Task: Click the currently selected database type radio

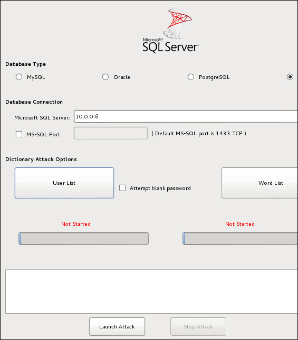Action: tap(290, 77)
